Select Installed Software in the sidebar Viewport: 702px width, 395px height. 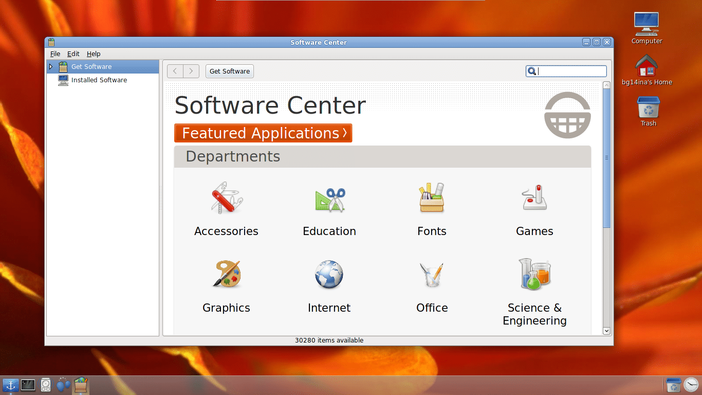[x=99, y=80]
